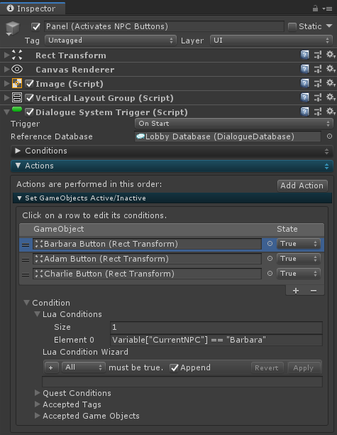
Task: Add list entry with plus icon
Action: (296, 291)
